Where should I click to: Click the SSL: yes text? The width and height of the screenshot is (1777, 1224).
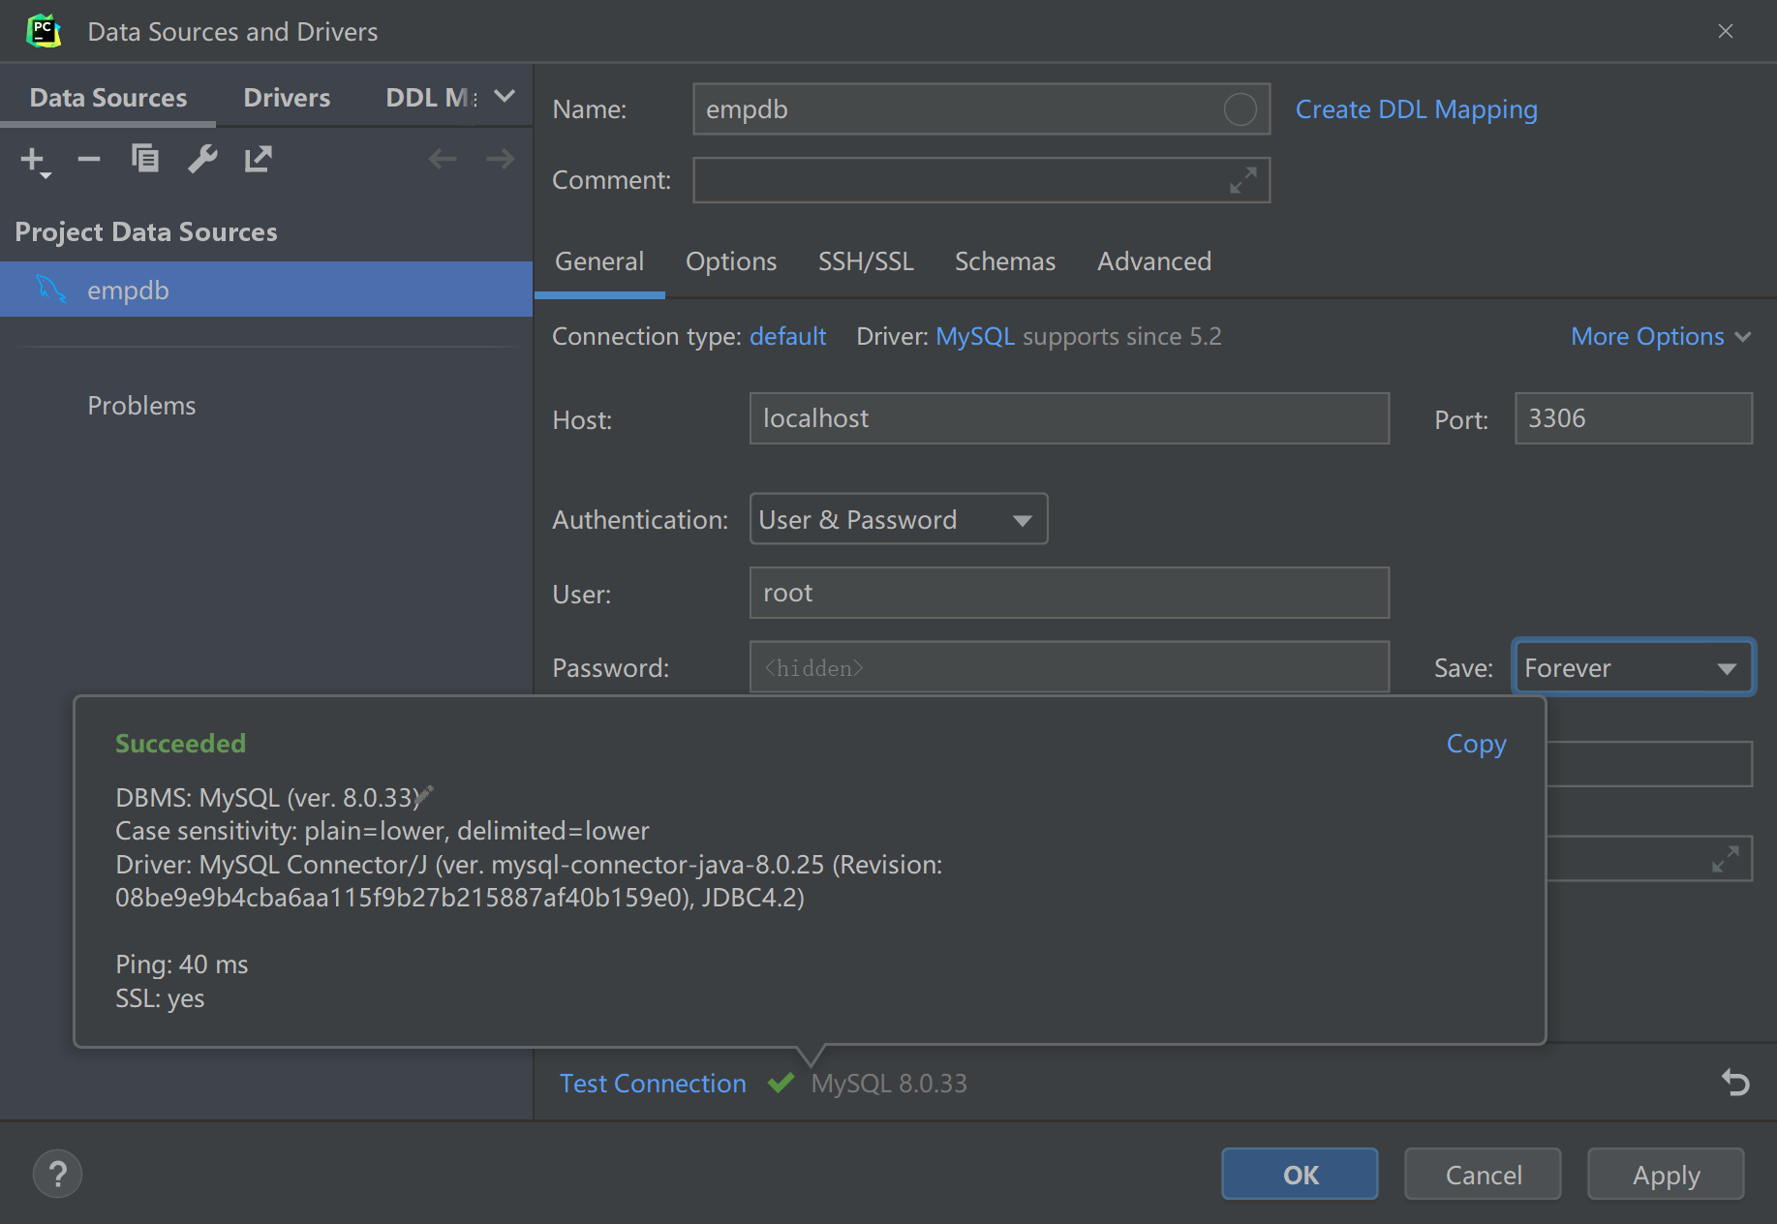tap(160, 998)
